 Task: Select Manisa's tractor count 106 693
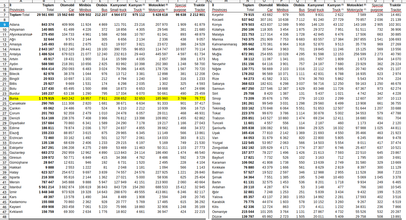click(393, 39)
